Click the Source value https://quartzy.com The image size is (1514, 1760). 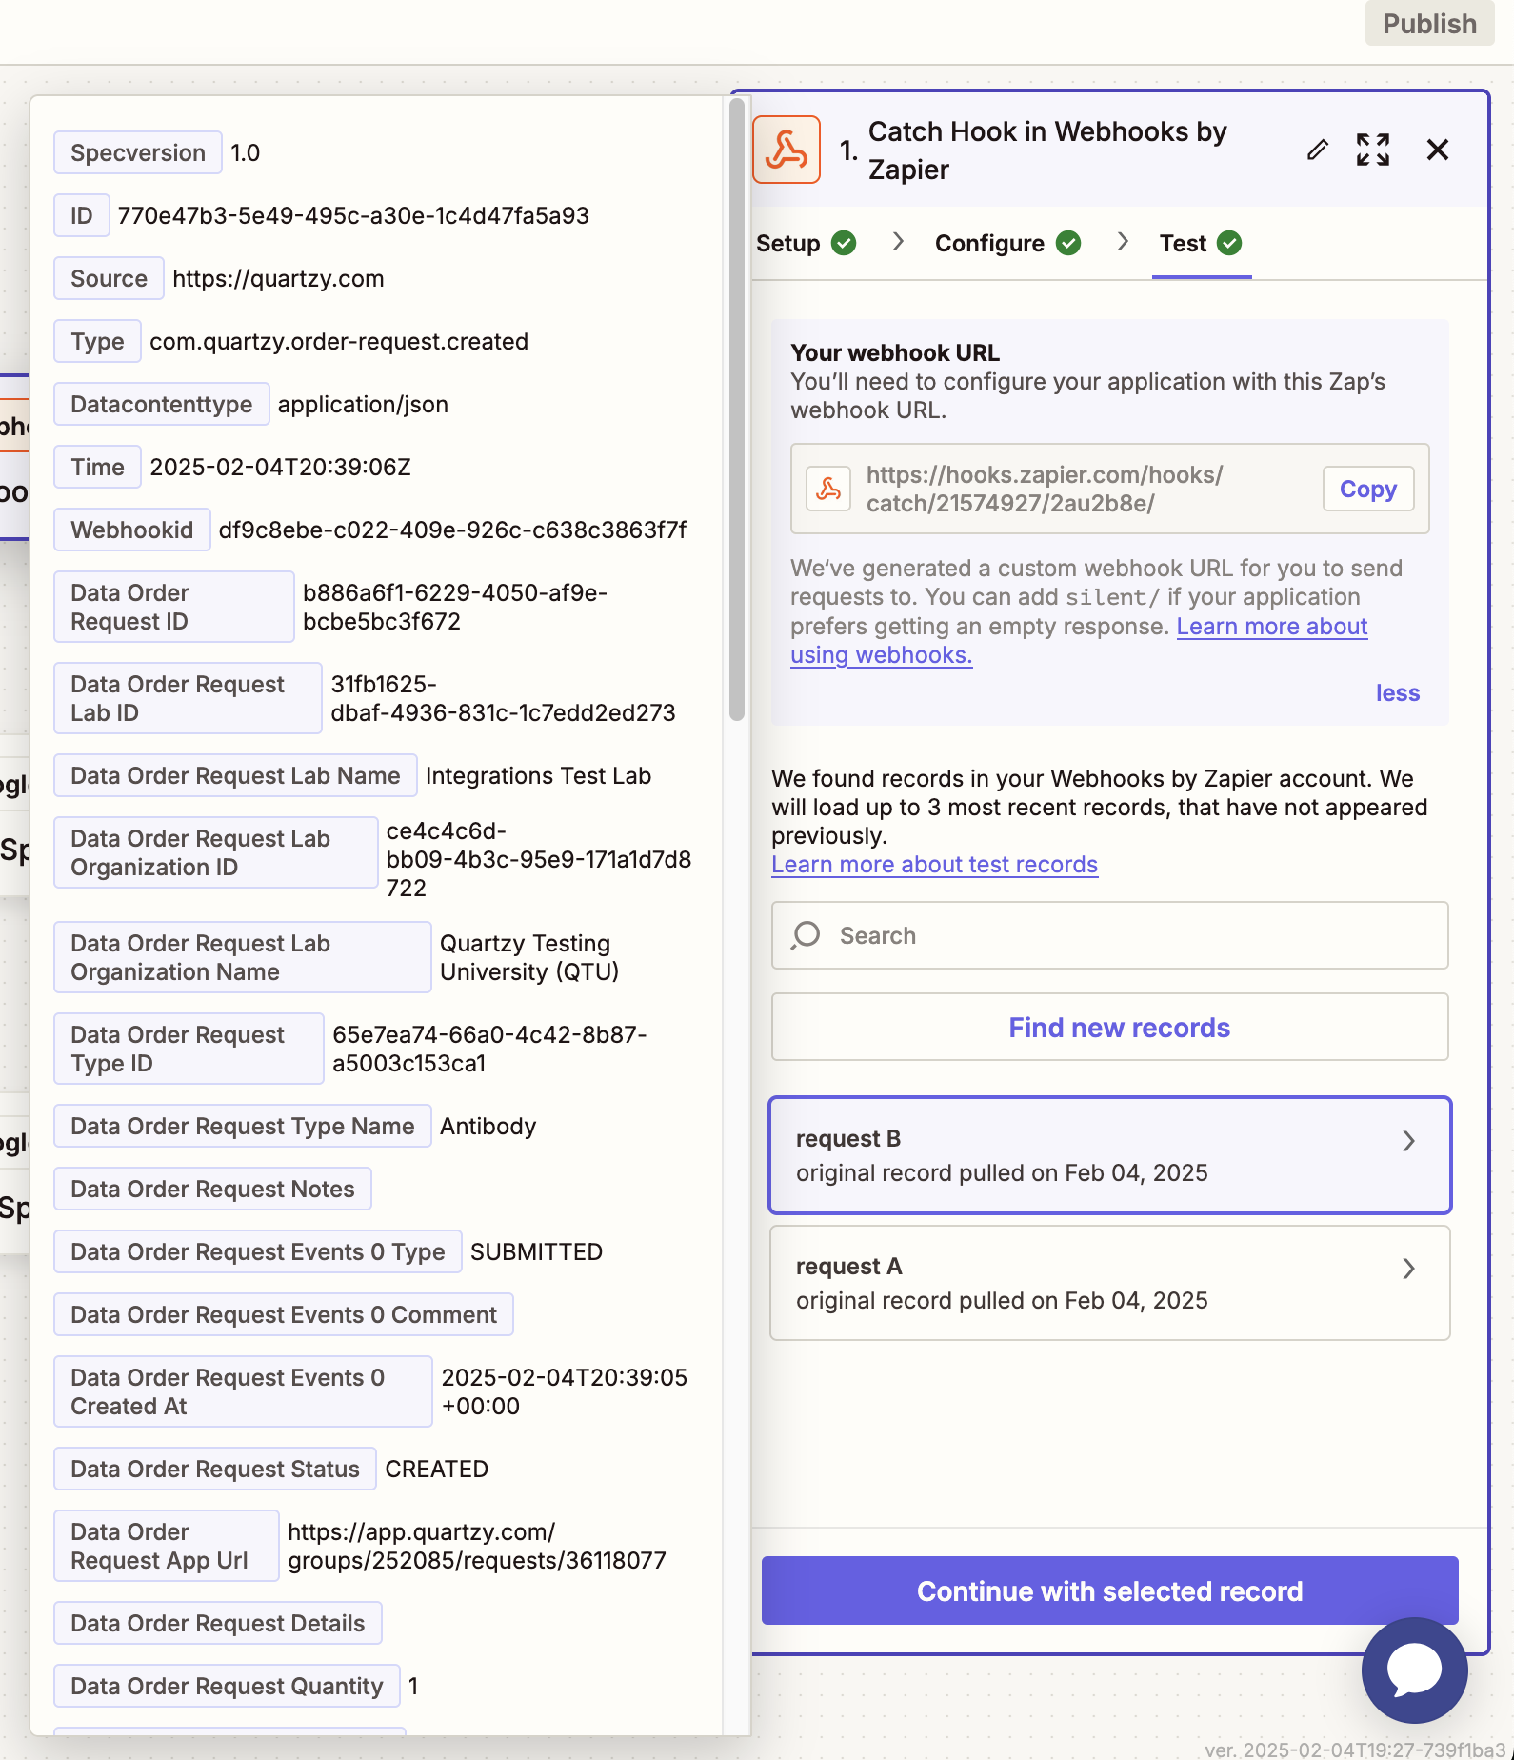(x=278, y=278)
